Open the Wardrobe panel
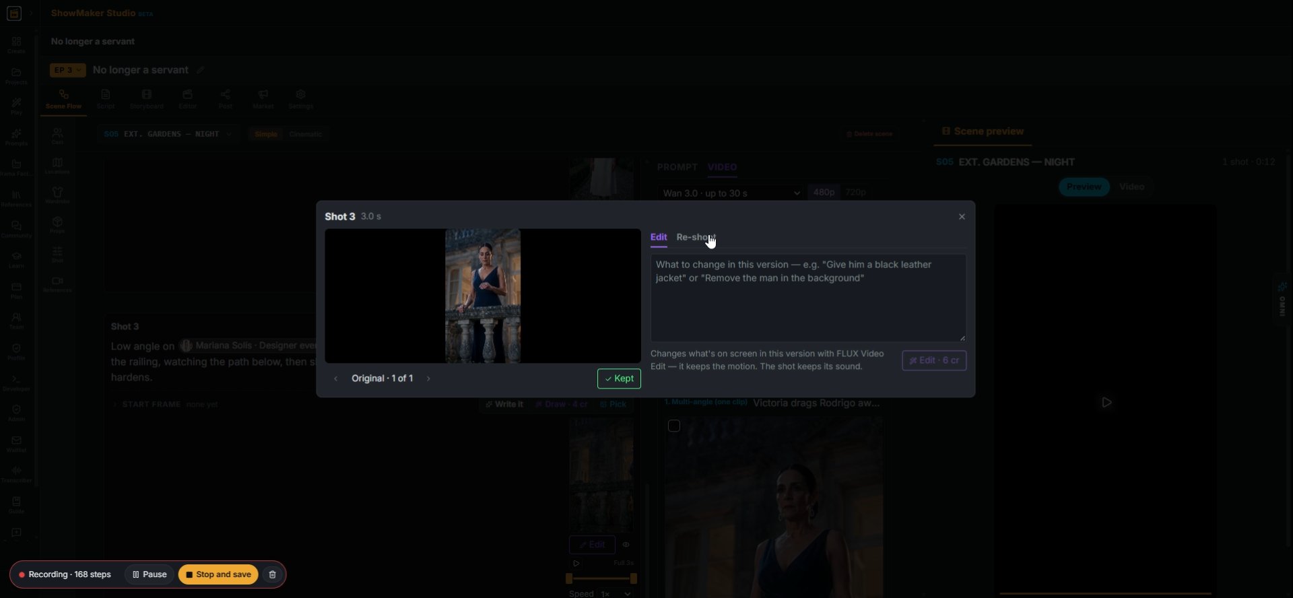The image size is (1293, 598). click(57, 195)
